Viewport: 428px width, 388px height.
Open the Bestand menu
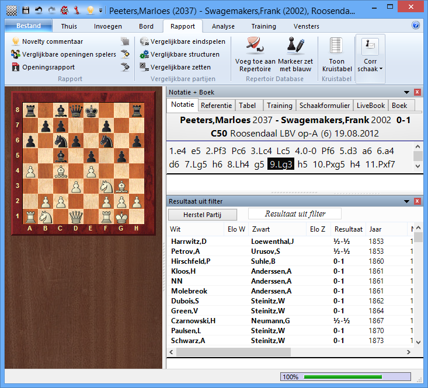29,26
